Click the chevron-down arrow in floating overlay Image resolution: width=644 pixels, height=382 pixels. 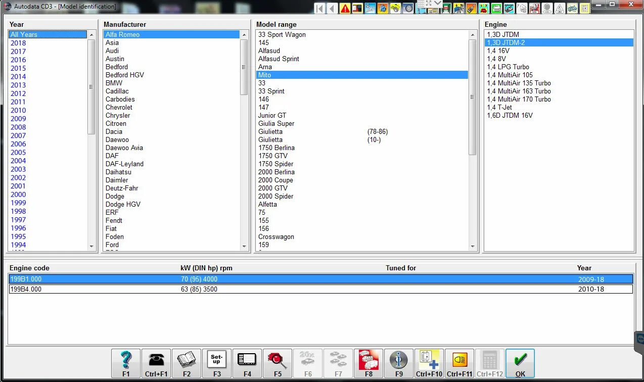point(438,3)
